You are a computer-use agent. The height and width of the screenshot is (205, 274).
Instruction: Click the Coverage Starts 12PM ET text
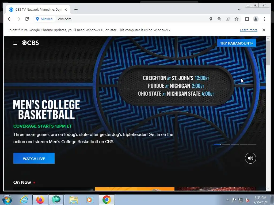43,126
